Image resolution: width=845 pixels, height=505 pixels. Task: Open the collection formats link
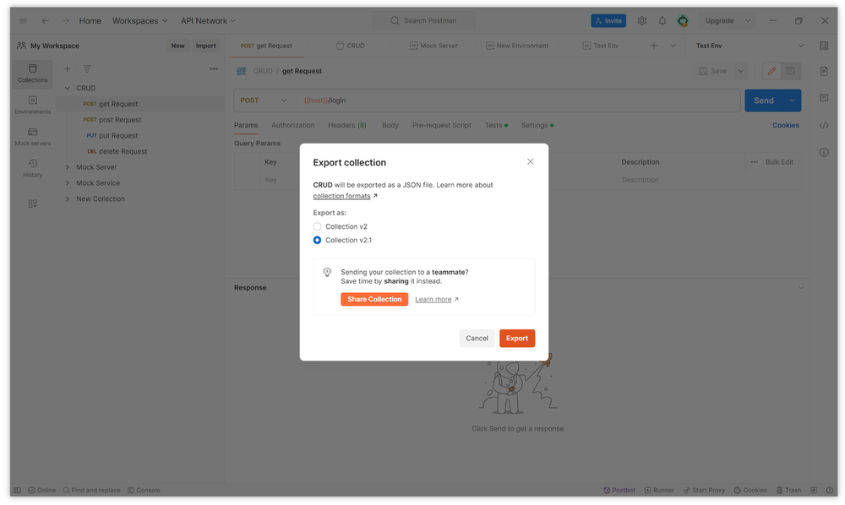tap(341, 196)
